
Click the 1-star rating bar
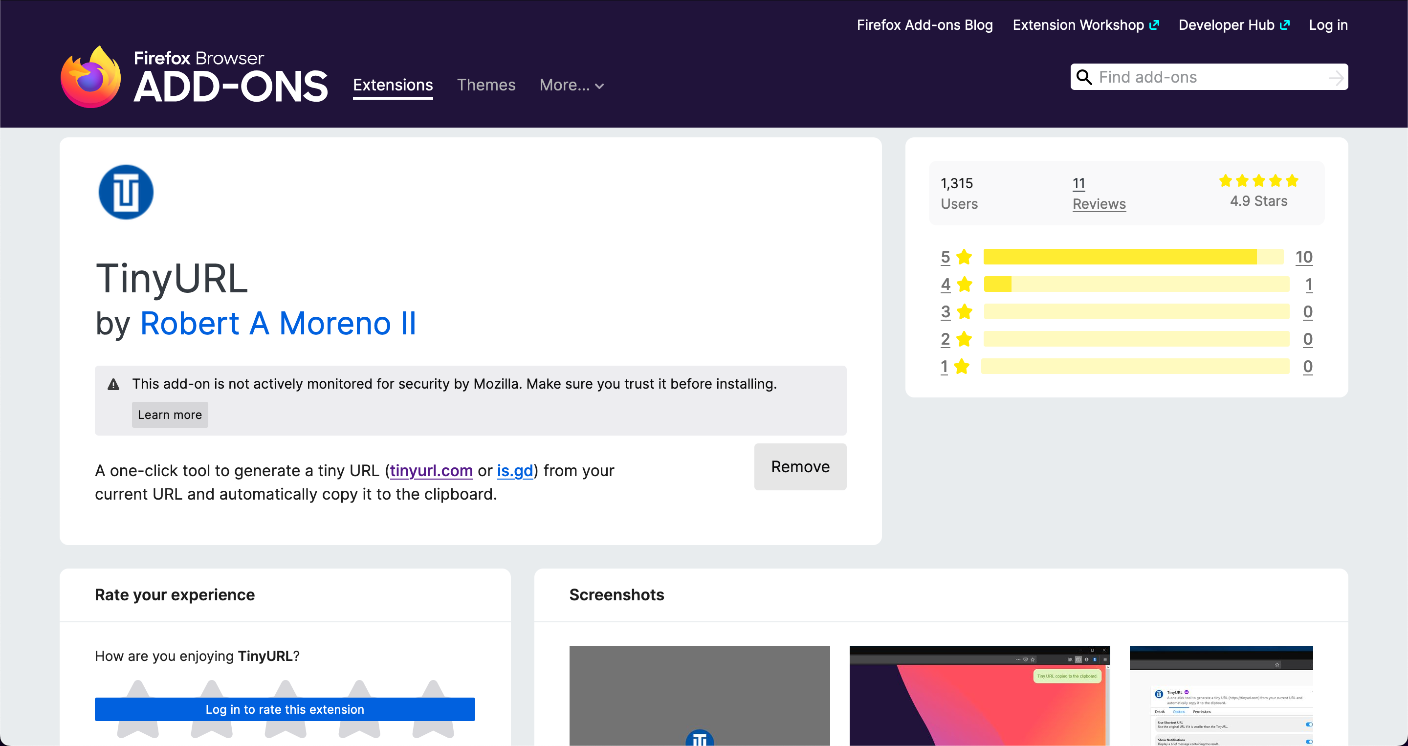1135,366
